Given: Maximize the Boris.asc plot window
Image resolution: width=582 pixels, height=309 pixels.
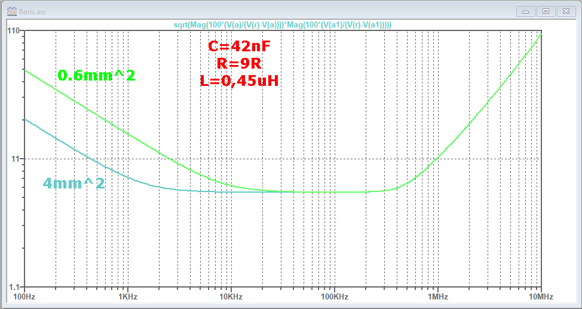Looking at the screenshot, I should (546, 11).
